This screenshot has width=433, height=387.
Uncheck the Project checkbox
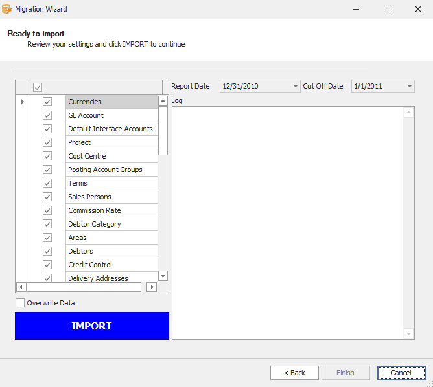(47, 142)
